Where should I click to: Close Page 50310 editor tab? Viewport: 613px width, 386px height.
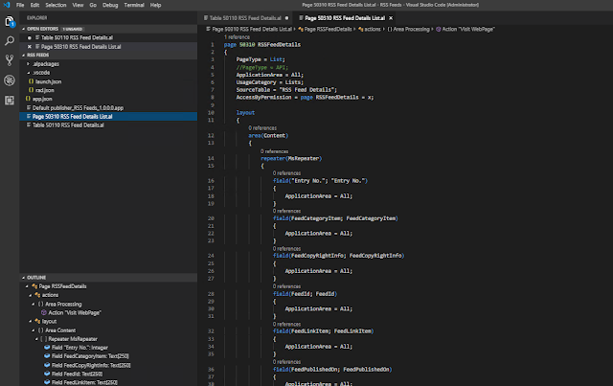pyautogui.click(x=388, y=17)
